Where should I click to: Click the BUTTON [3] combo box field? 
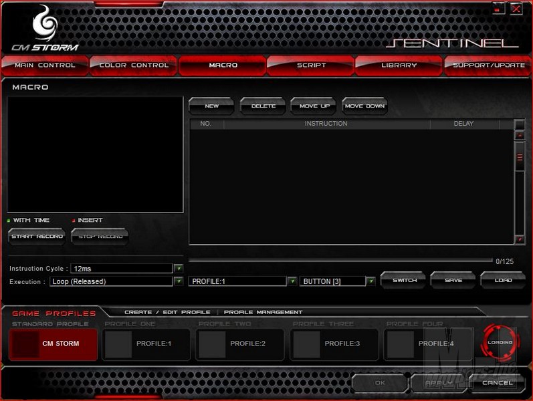(x=333, y=281)
